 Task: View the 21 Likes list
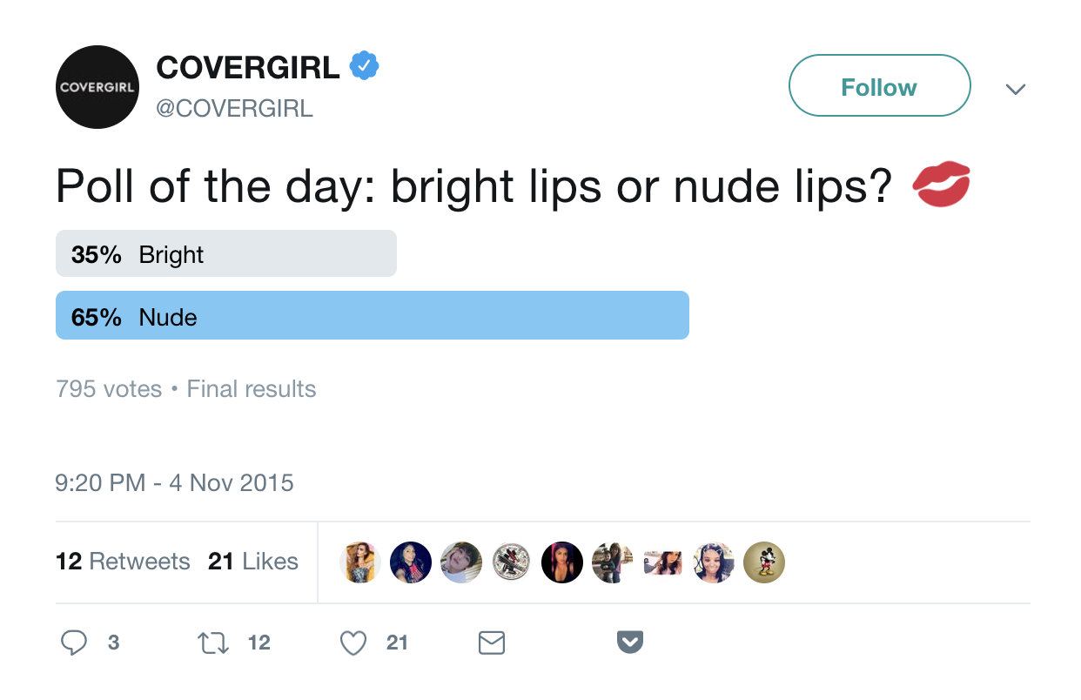click(253, 562)
